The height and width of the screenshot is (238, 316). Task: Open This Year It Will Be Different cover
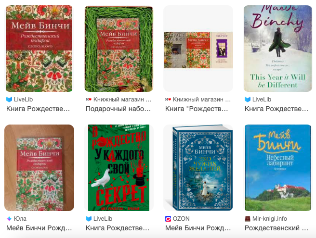click(278, 49)
